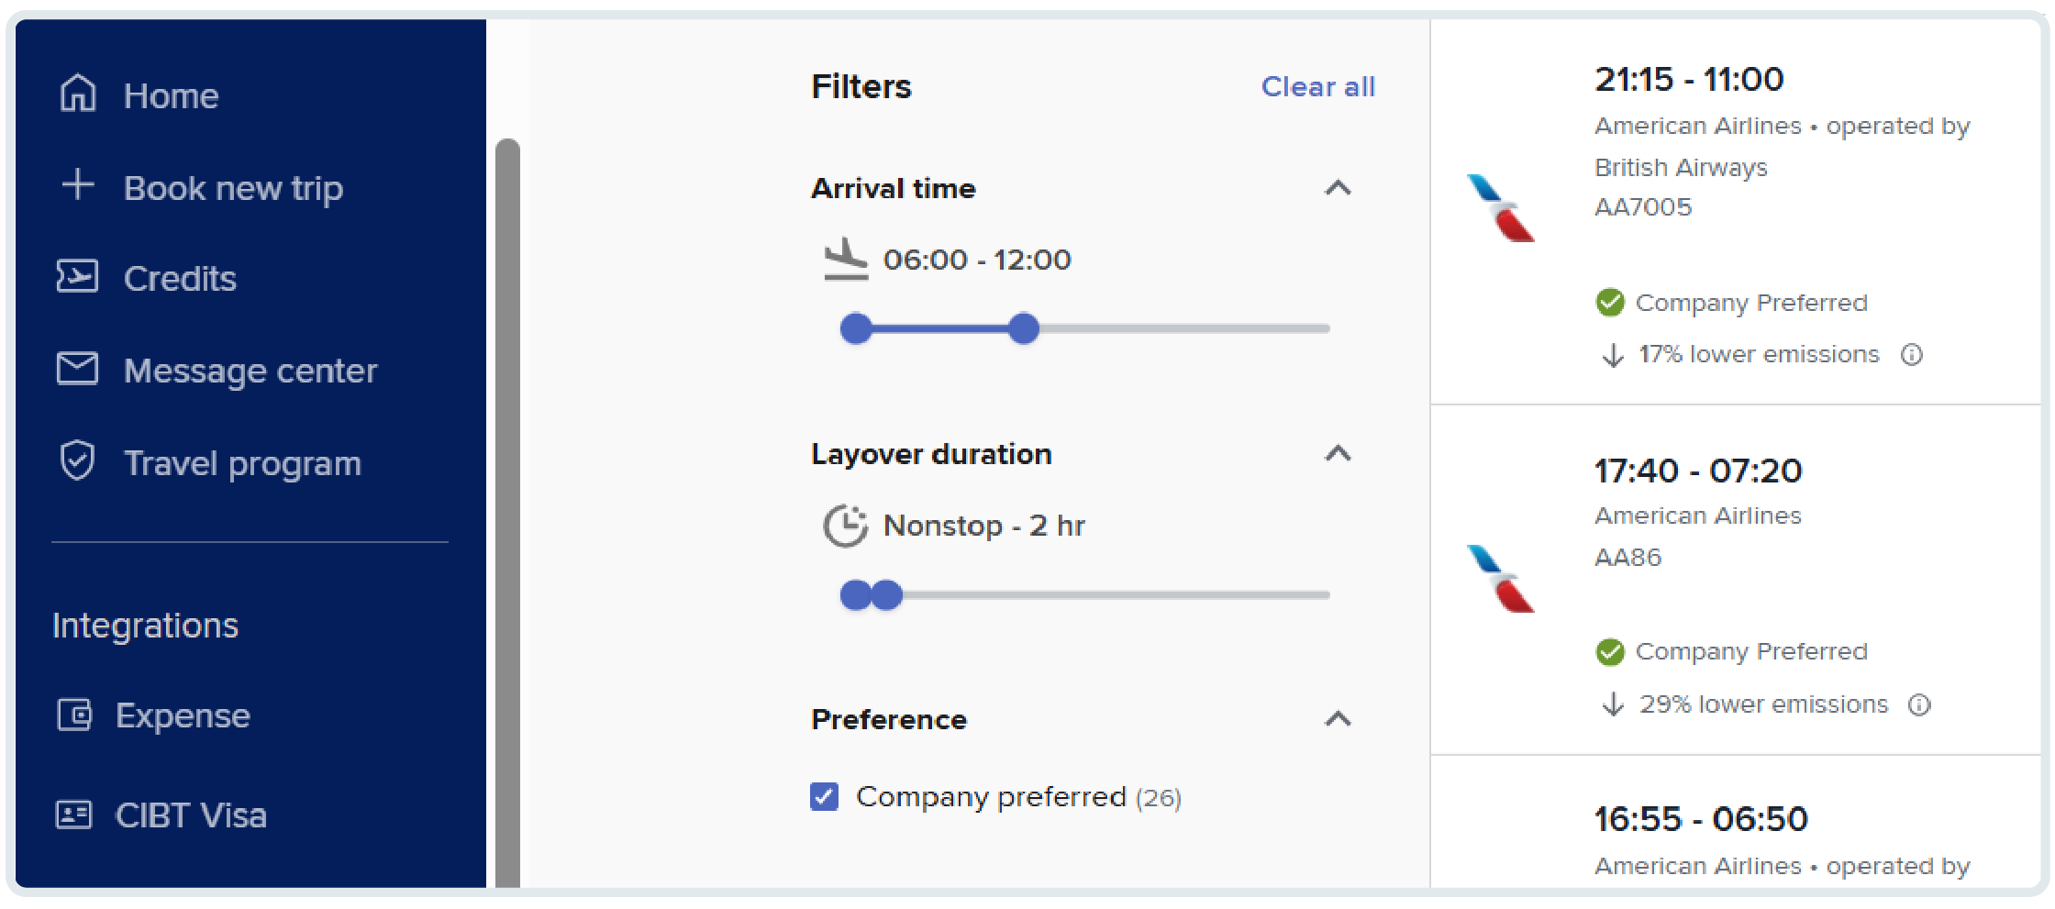Click the Home house icon
Screen dimensions: 2055x909
pos(78,94)
